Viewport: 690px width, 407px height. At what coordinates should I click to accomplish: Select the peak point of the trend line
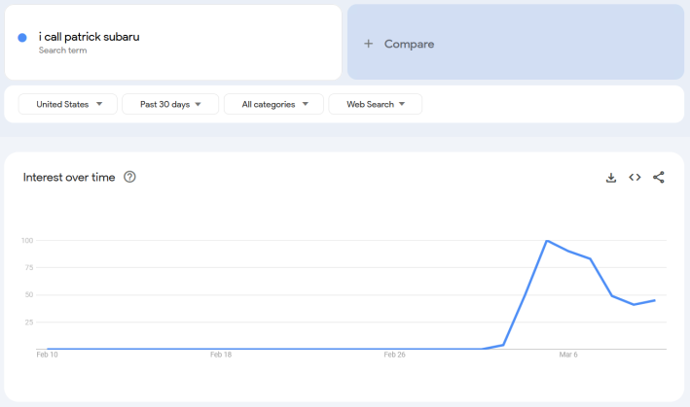pyautogui.click(x=547, y=241)
